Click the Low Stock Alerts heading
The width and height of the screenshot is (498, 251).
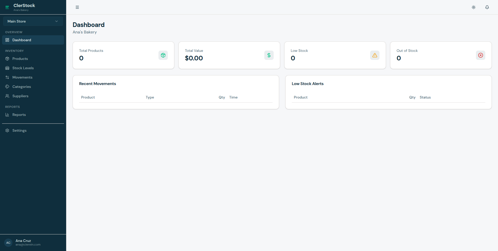[308, 83]
